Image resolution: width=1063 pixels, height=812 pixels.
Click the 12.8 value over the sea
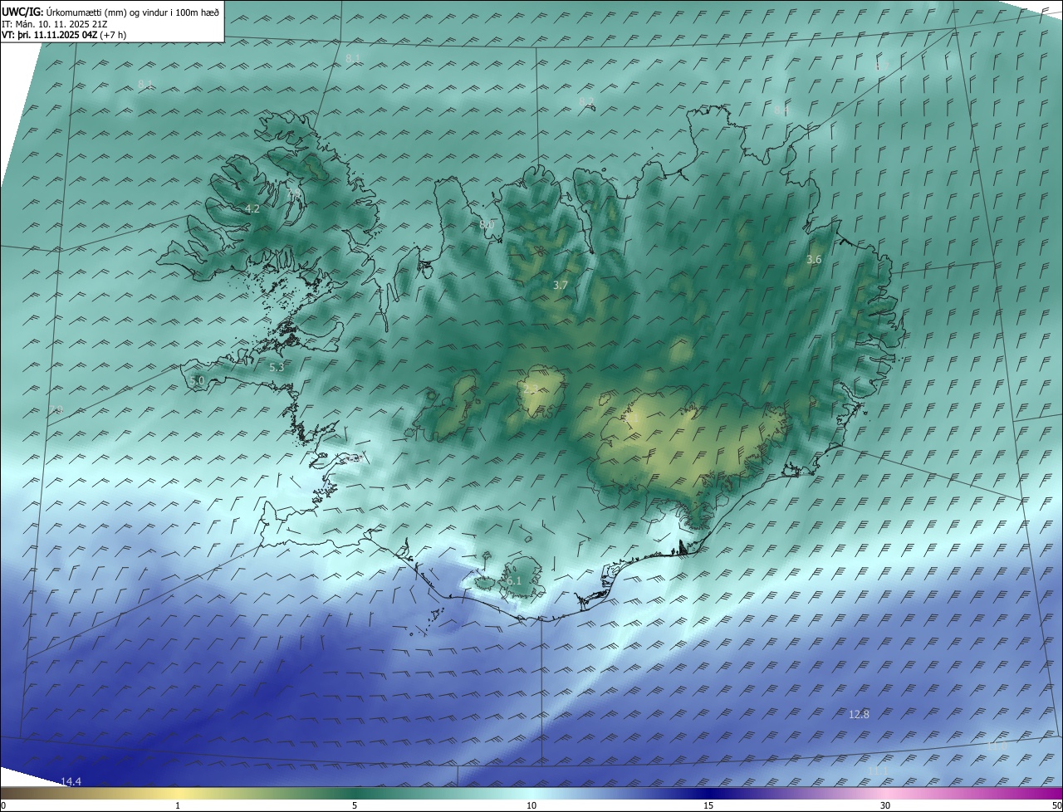tap(859, 714)
